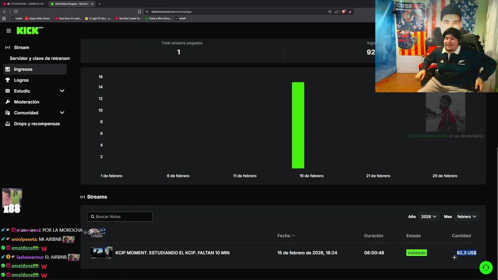Switch to the Kick Partner Program tab

[x=72, y=4]
